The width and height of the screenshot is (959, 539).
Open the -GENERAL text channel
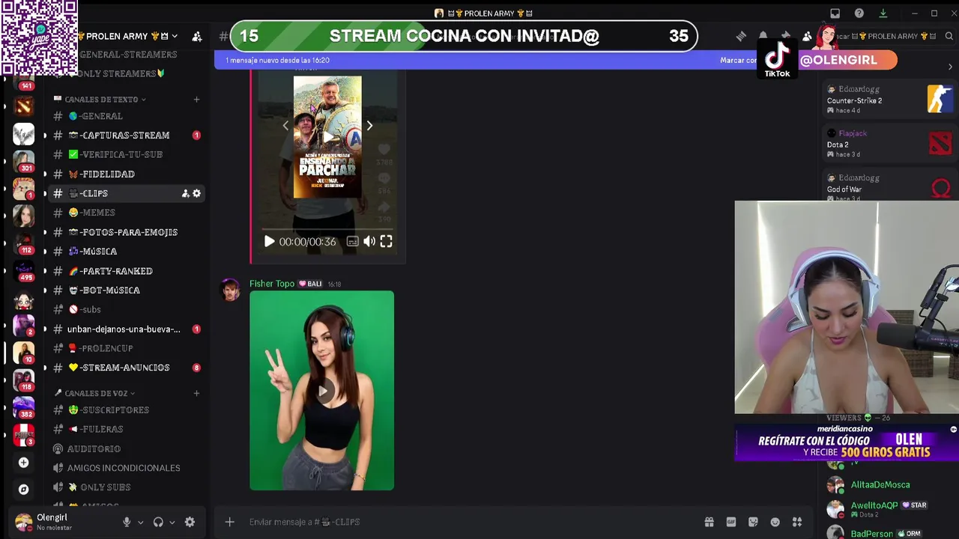click(126, 116)
